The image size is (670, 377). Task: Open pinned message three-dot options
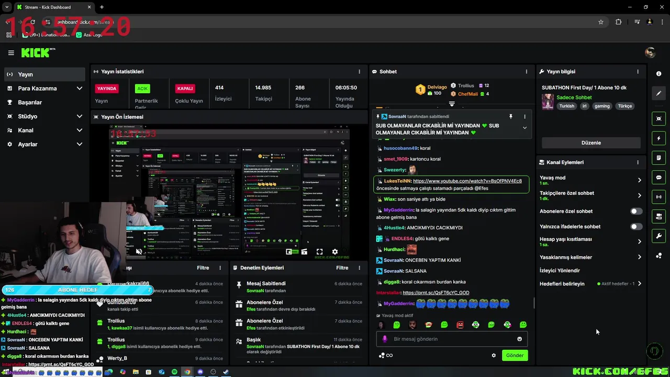[x=524, y=116]
